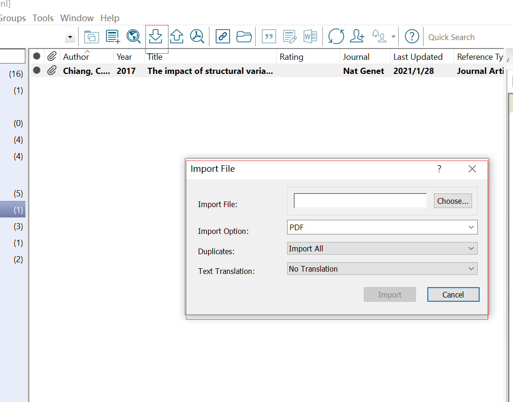Start Sync Library with circular arrows icon
The height and width of the screenshot is (402, 513).
[336, 36]
